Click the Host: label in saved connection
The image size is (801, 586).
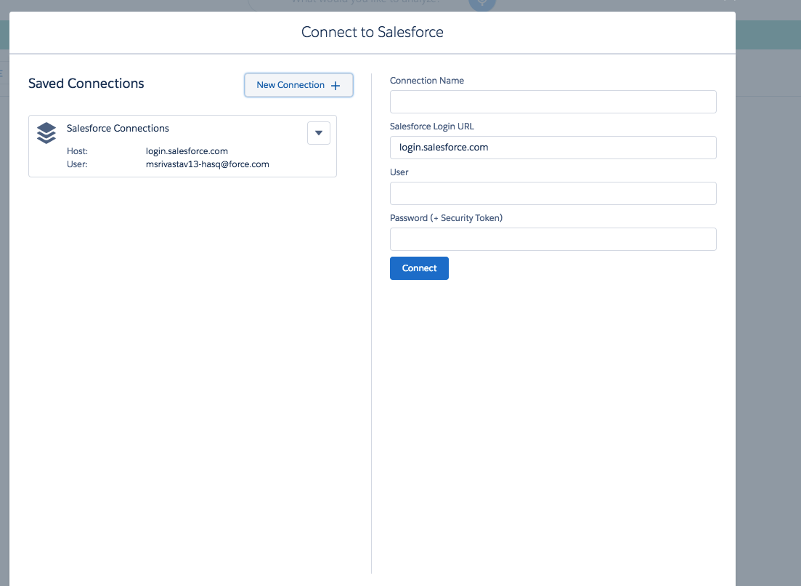[x=77, y=150]
